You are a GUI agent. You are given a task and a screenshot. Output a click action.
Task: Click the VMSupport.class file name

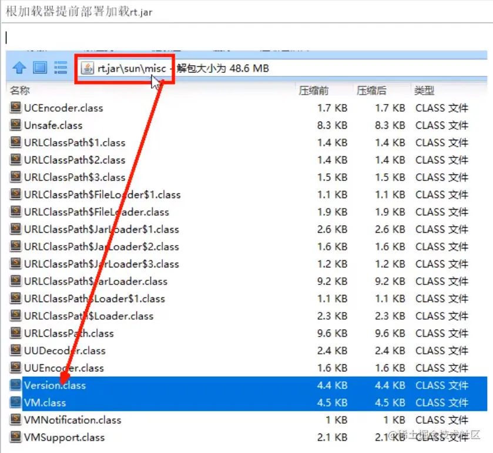click(x=65, y=437)
